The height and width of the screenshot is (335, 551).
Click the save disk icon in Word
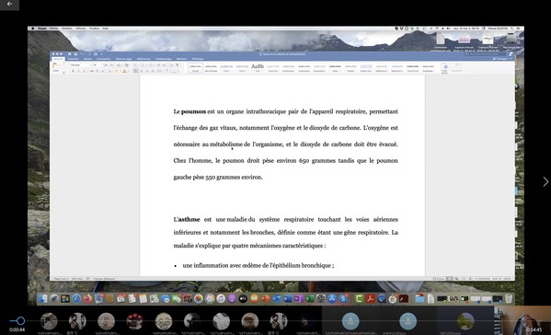tap(75, 54)
